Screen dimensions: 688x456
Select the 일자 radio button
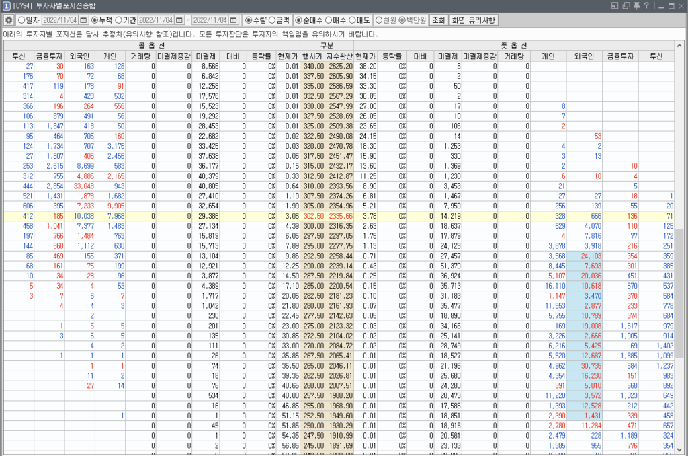tap(21, 20)
